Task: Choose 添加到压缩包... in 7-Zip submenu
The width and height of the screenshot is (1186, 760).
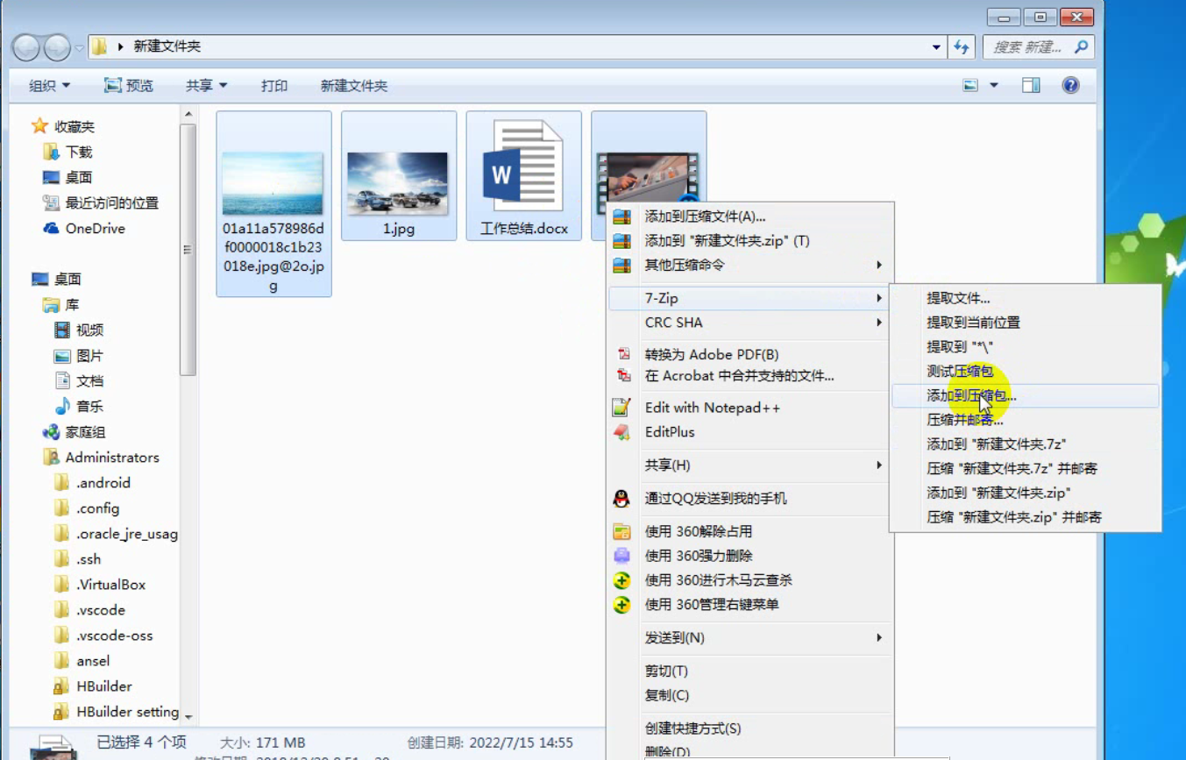Action: tap(1025, 395)
